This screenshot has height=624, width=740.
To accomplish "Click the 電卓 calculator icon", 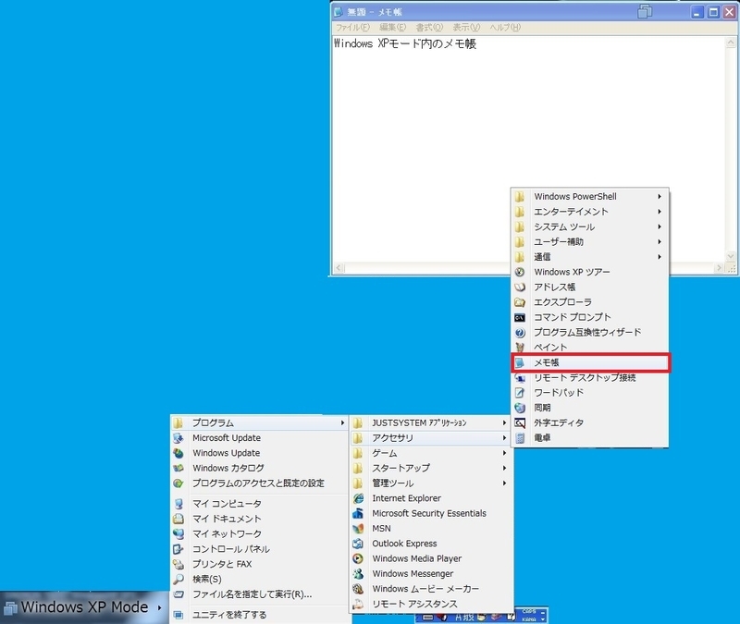I will pos(520,437).
